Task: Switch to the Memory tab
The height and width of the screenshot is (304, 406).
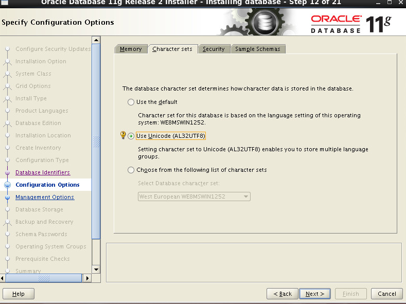Action: [131, 49]
